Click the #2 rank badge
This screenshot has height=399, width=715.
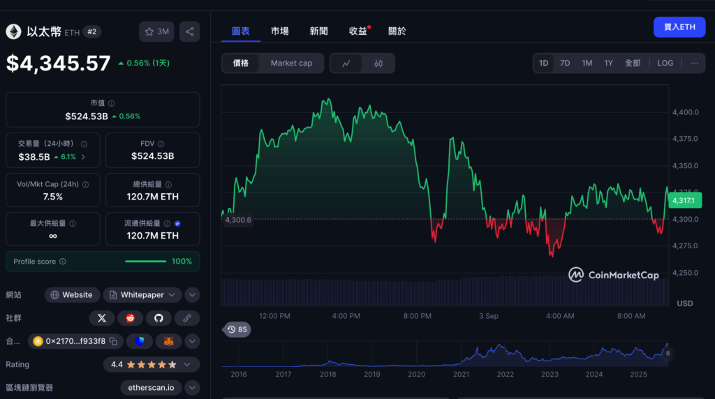pyautogui.click(x=92, y=31)
